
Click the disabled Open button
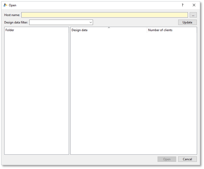pyautogui.click(x=167, y=159)
